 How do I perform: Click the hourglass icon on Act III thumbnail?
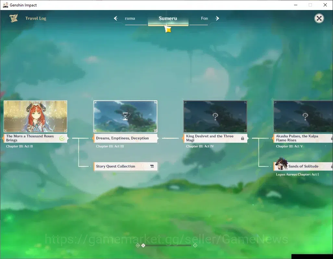tap(125, 116)
